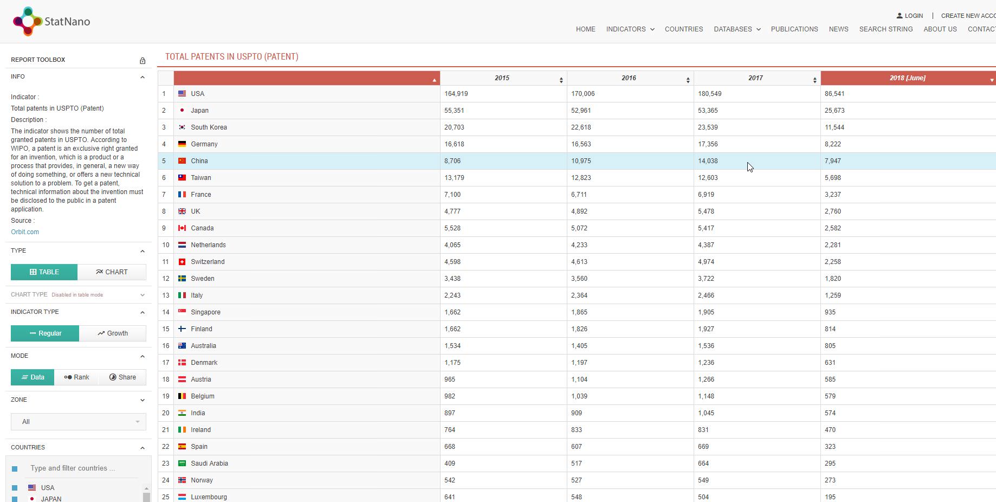Click the lock icon in Report Toolbox
The width and height of the screenshot is (996, 502).
[143, 60]
